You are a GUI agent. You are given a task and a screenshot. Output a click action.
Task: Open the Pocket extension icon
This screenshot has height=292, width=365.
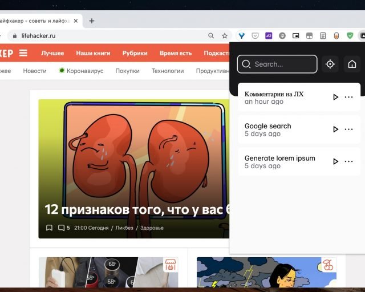pos(255,35)
